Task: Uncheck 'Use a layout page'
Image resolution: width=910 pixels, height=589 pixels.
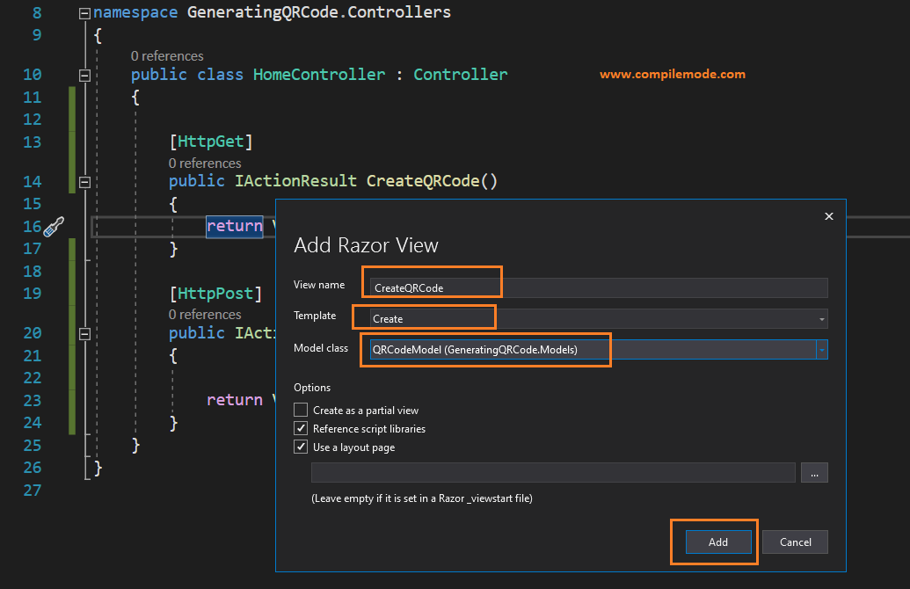Action: coord(300,447)
